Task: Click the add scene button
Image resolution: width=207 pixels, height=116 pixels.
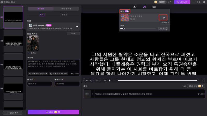Action: [12, 113]
